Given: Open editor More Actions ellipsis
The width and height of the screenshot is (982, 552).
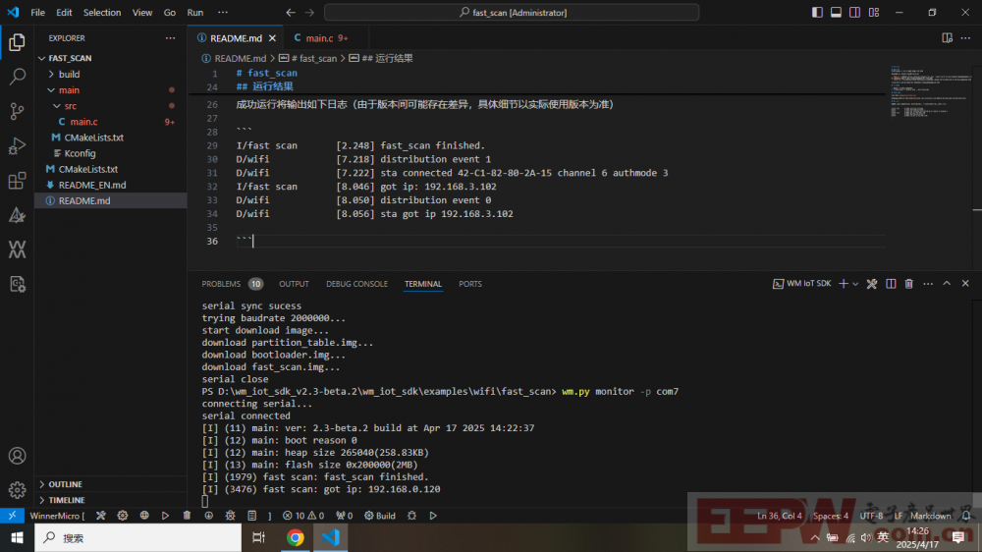Looking at the screenshot, I should point(965,38).
